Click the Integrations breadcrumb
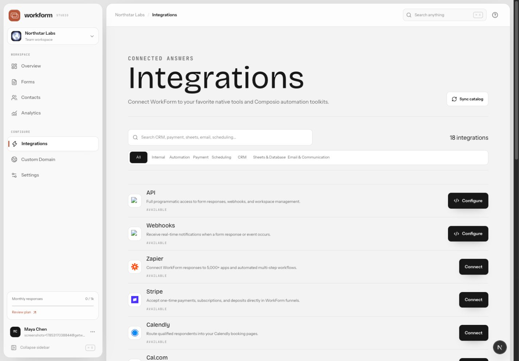Image resolution: width=519 pixels, height=361 pixels. (x=165, y=15)
